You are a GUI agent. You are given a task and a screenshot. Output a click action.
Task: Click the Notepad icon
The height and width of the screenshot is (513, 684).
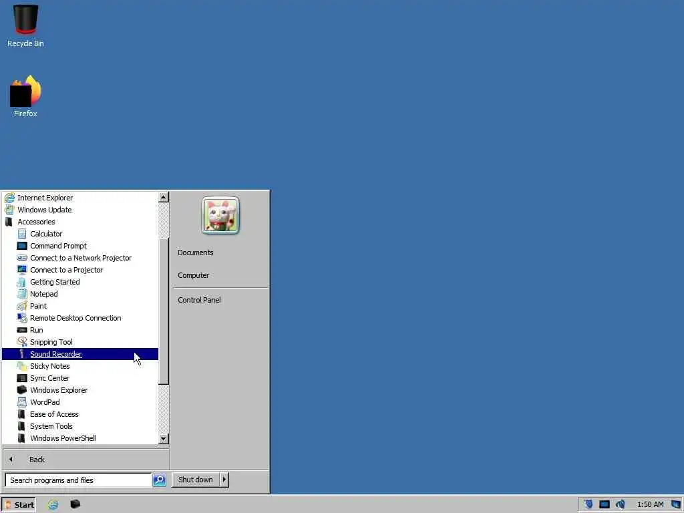22,294
